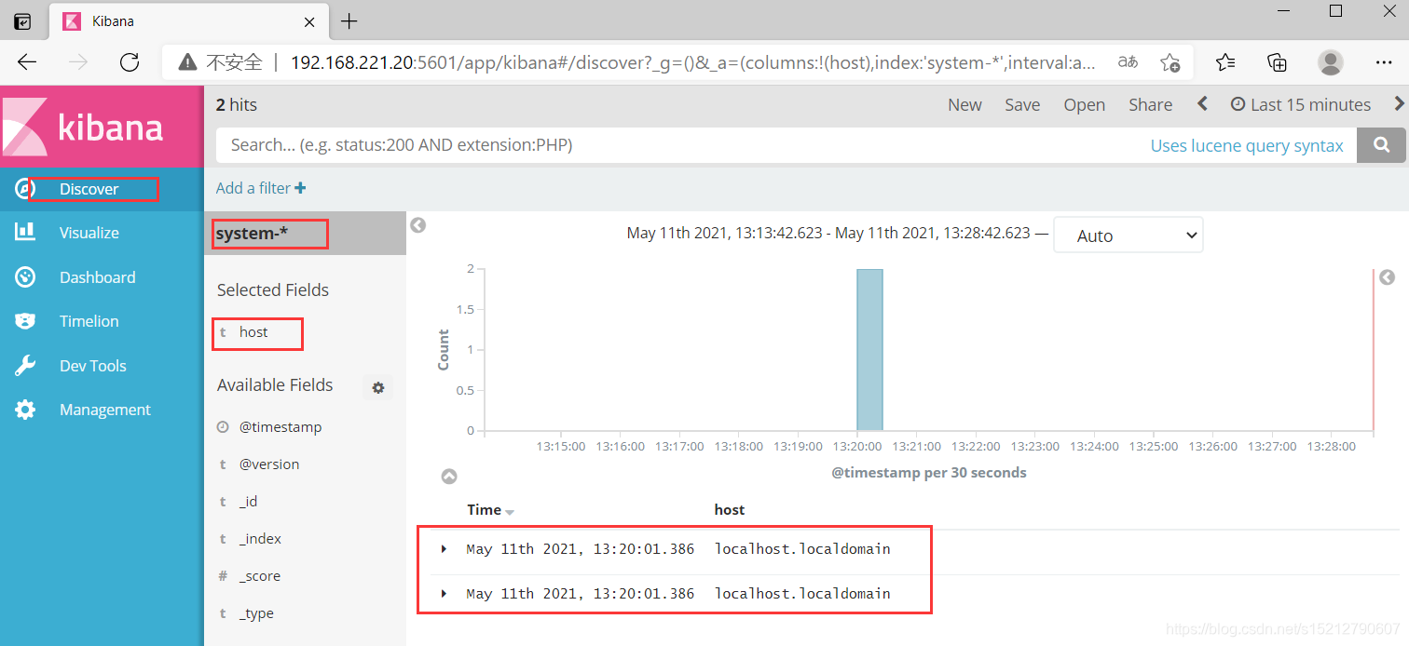Viewport: 1409px width, 646px height.
Task: Open the Management gear icon
Action: point(24,410)
